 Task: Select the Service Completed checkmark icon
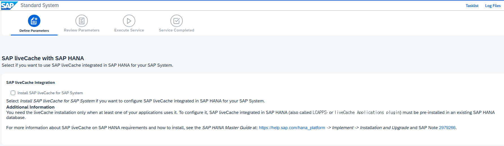(x=177, y=21)
